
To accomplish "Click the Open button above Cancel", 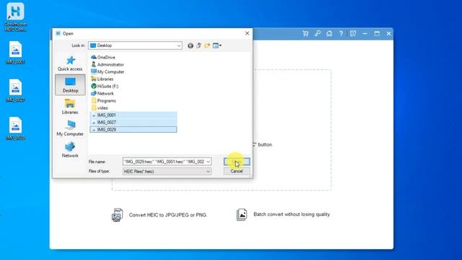I will (237, 162).
